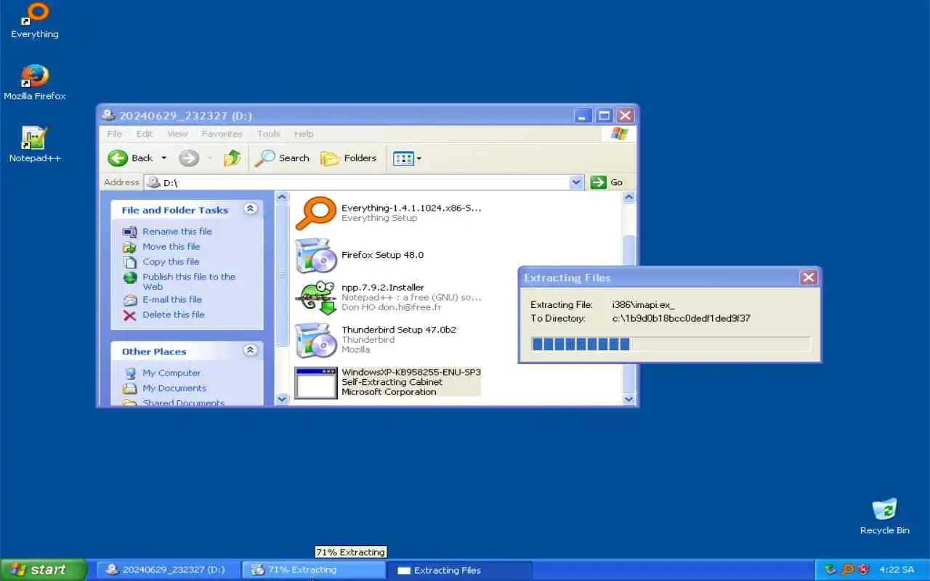This screenshot has height=581, width=930.
Task: Open Notepad++ desktop shortcut
Action: coord(34,145)
